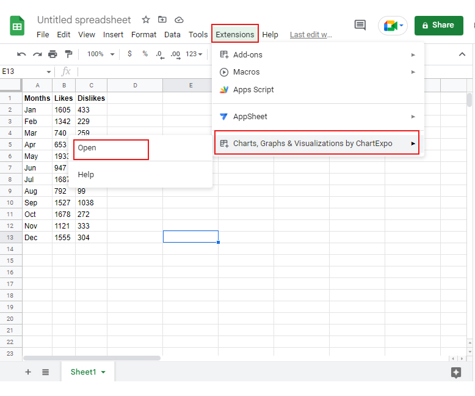The height and width of the screenshot is (396, 475).
Task: Click Help in the ChartExpo submenu
Action: click(140, 175)
